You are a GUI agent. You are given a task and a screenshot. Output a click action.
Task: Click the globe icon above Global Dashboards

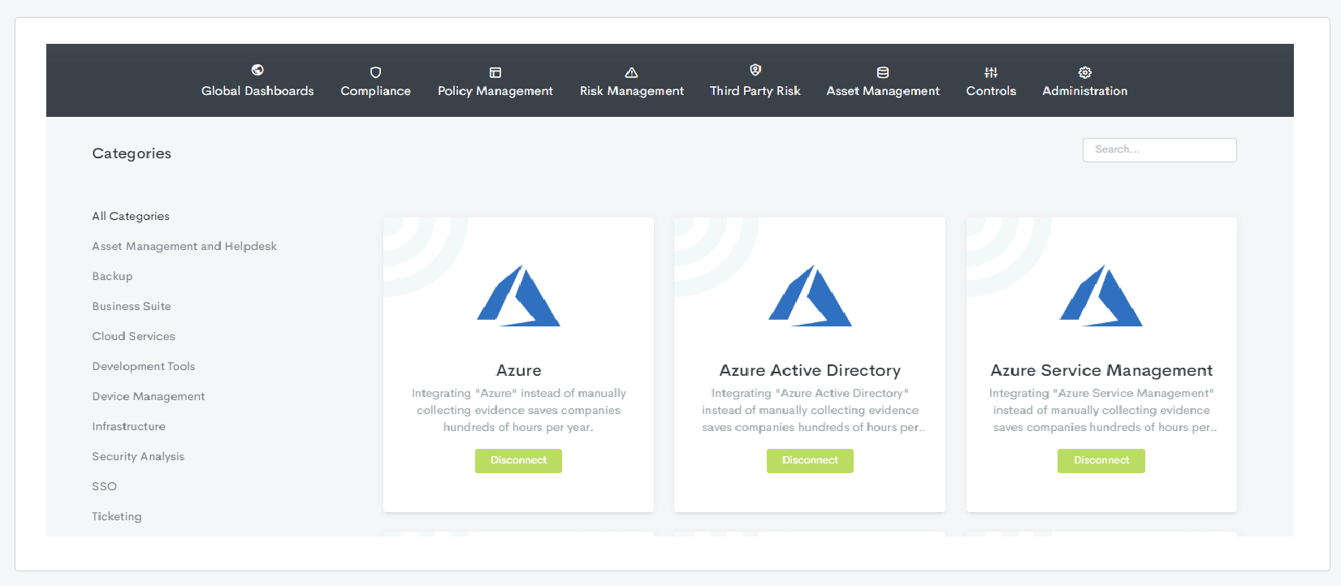point(257,70)
